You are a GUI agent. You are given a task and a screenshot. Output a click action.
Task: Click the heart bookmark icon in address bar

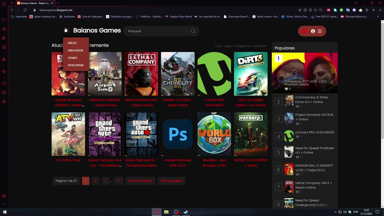coord(321,10)
